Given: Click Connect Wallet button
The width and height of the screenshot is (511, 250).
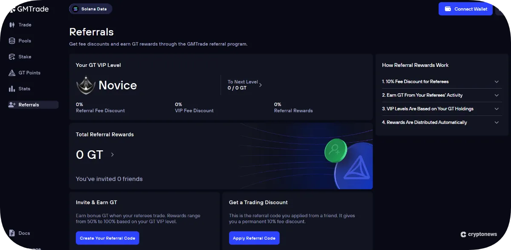Looking at the screenshot, I should [x=465, y=9].
